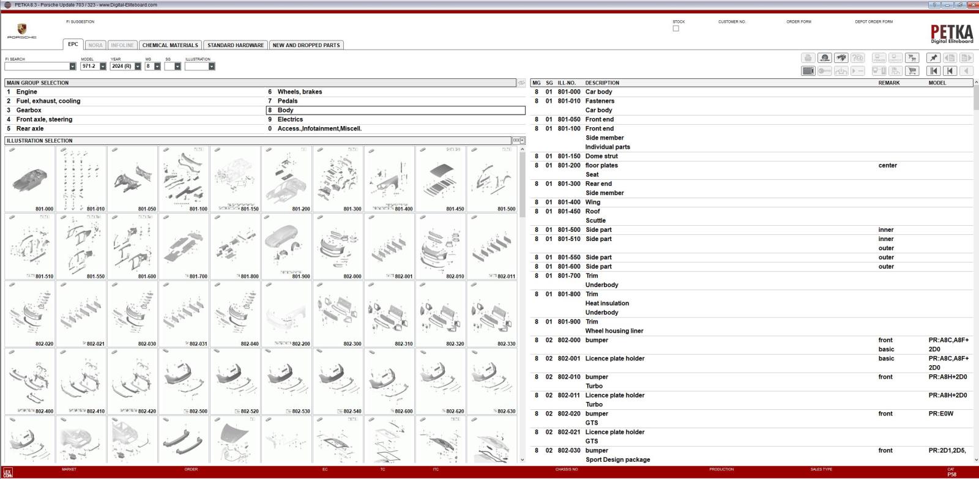Image resolution: width=979 pixels, height=479 pixels.
Task: Open illustration thumbnail 801-450 Roof
Action: coord(441,179)
